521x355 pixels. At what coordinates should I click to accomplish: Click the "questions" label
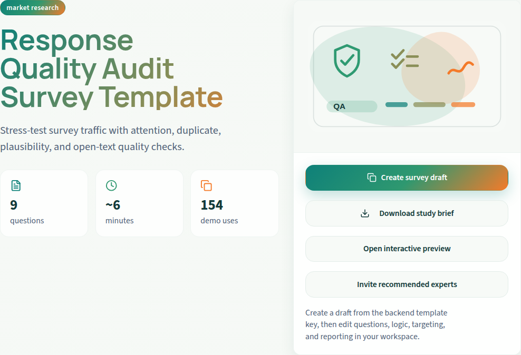[27, 221]
